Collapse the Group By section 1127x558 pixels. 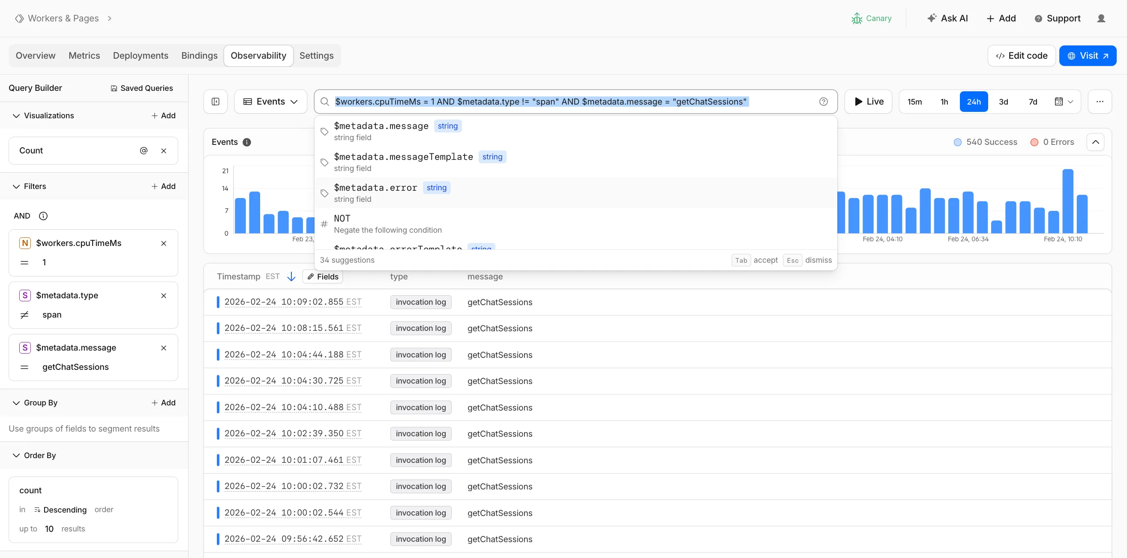pos(16,402)
